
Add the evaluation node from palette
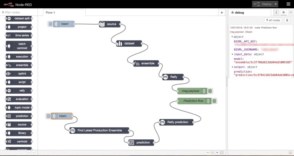pyautogui.click(x=21, y=99)
